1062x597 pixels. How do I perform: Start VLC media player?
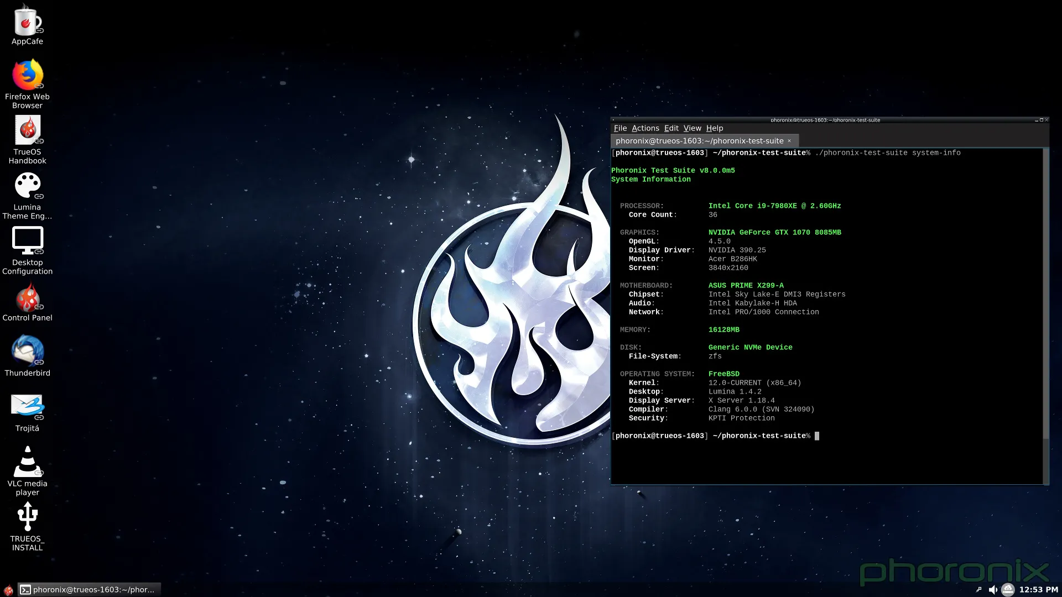(27, 460)
